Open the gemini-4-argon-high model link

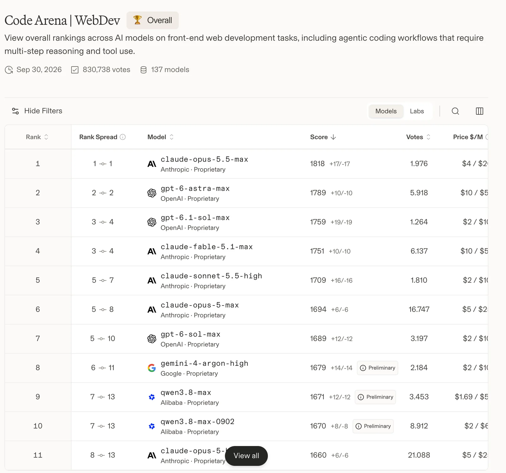[x=204, y=363]
